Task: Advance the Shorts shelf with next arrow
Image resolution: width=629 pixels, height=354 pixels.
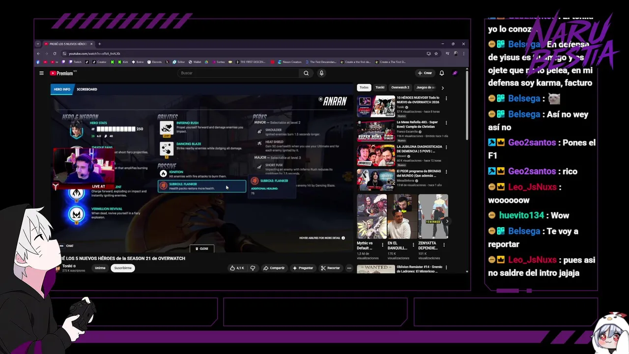Action: 447,221
